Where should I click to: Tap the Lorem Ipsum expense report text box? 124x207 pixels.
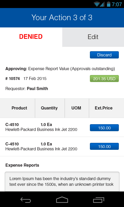[x=62, y=182]
